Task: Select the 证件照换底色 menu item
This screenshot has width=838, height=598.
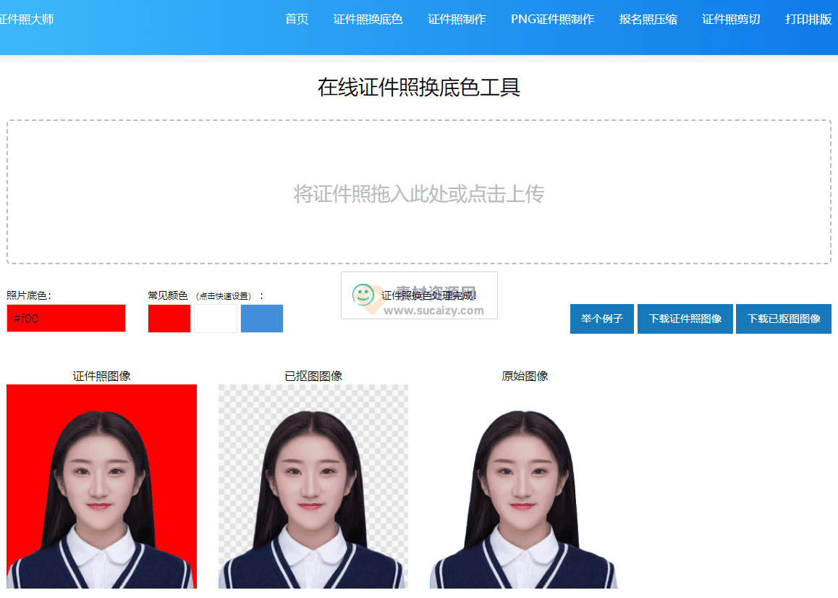Action: point(368,20)
